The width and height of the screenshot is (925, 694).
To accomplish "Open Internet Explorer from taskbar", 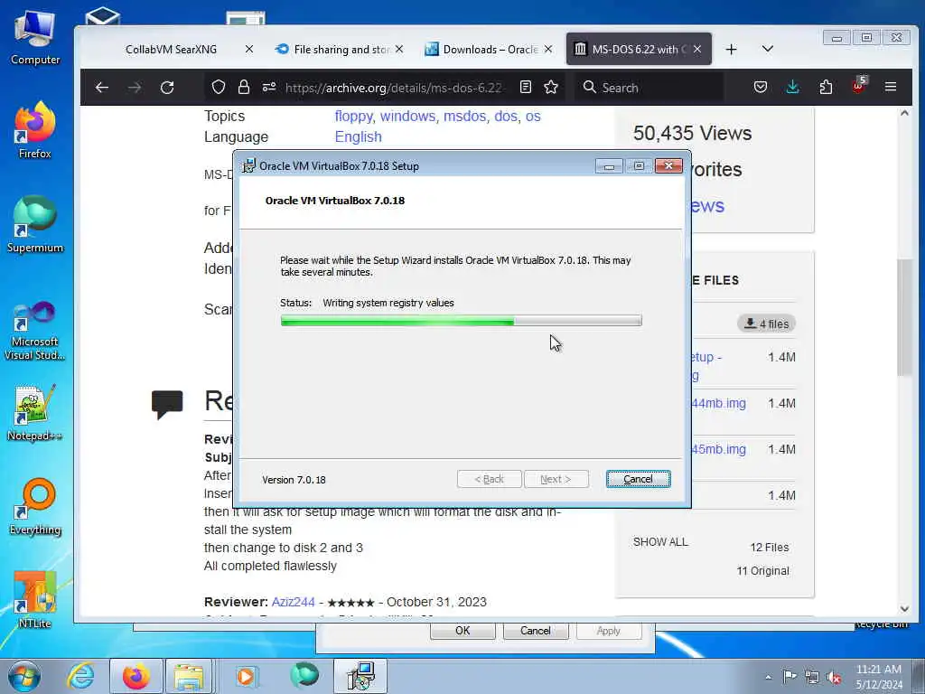I will point(80,676).
